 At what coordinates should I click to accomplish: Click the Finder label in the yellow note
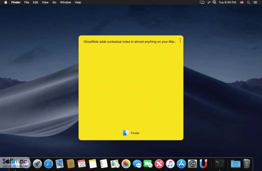pyautogui.click(x=135, y=133)
